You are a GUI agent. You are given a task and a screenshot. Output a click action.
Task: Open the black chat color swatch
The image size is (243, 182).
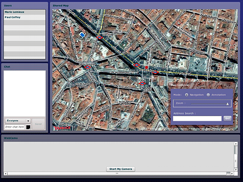[x=28, y=127]
